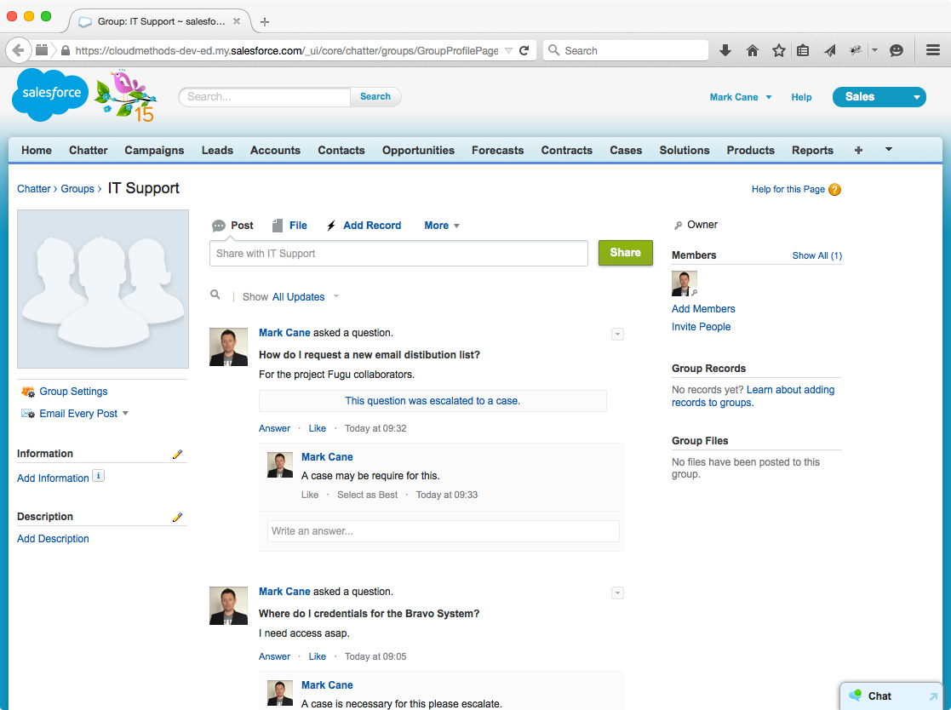This screenshot has height=710, width=951.
Task: Click the header Search button
Action: 375,96
